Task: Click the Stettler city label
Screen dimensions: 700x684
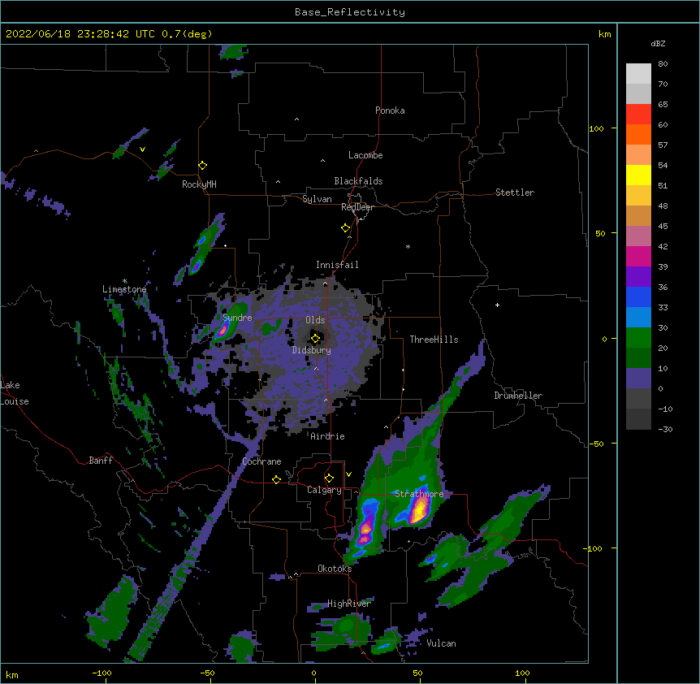Action: coord(515,193)
